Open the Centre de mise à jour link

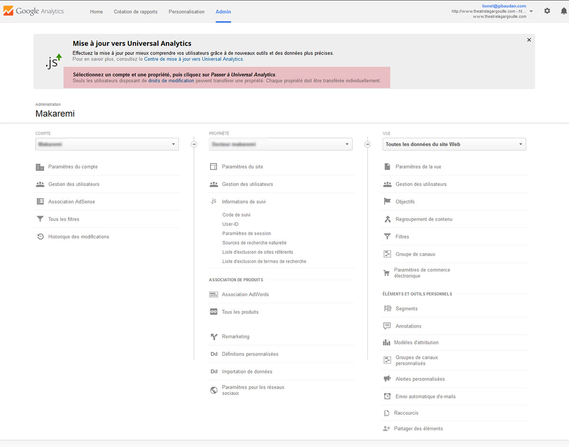[193, 59]
